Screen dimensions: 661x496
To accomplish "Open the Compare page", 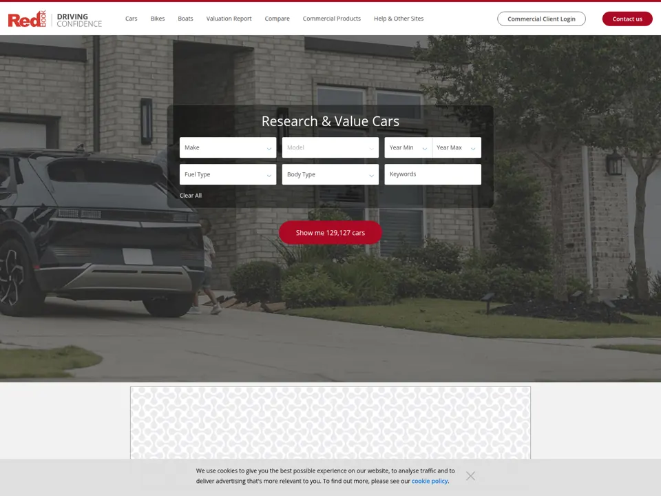I will tap(277, 19).
